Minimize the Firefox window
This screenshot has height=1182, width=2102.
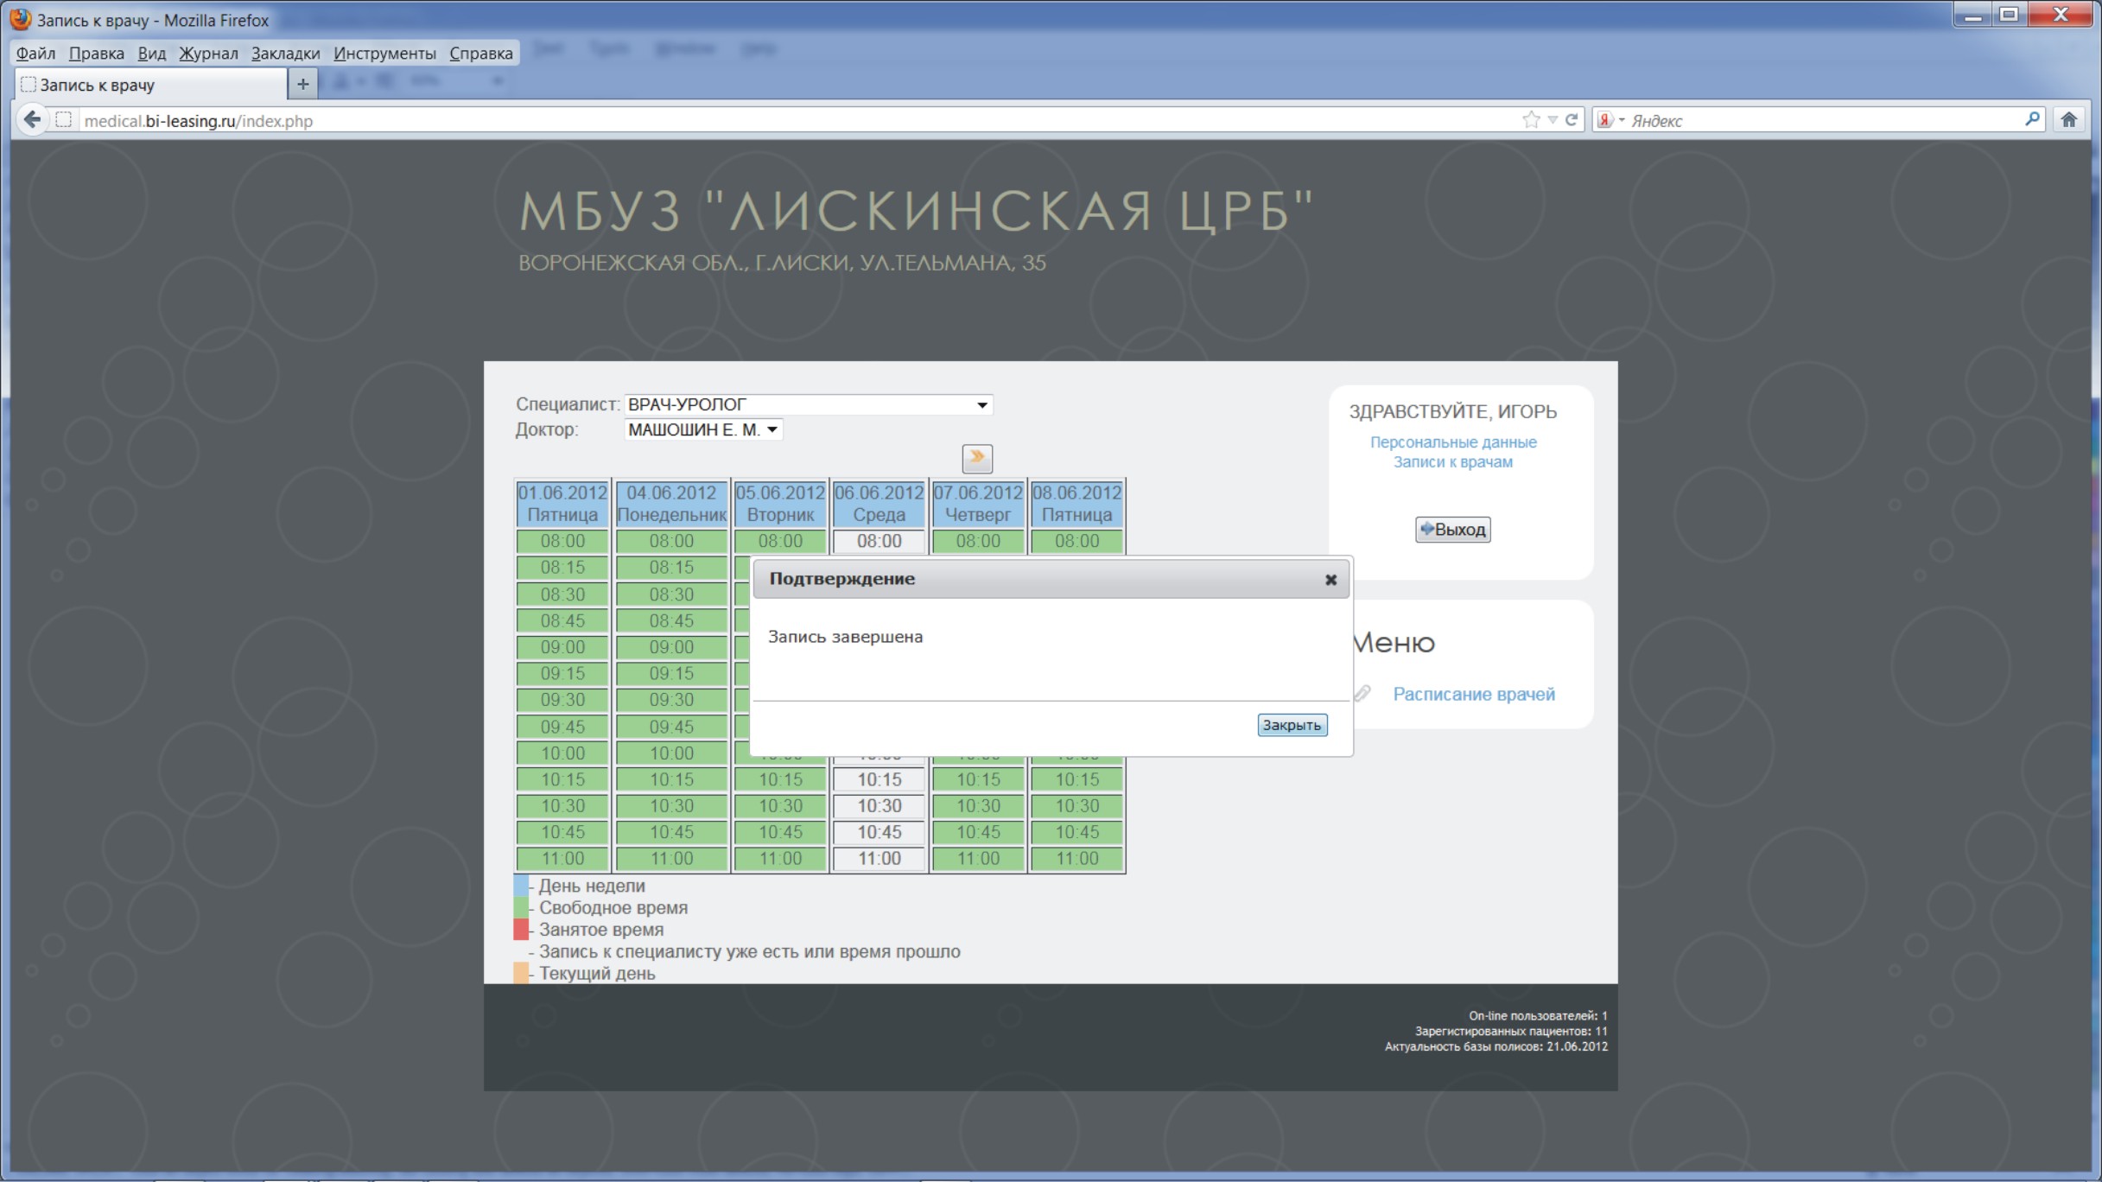click(1972, 15)
